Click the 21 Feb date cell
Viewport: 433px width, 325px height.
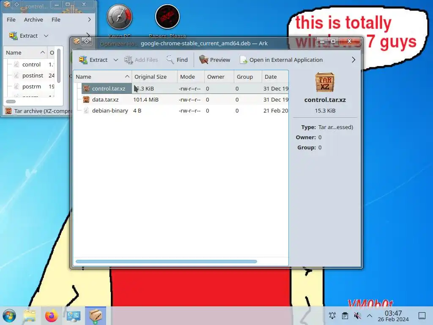pos(276,110)
